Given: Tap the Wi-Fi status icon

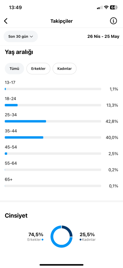Looking at the screenshot, I should 106,7.
